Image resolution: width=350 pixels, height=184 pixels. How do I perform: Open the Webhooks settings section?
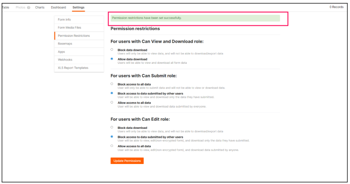tap(65, 60)
